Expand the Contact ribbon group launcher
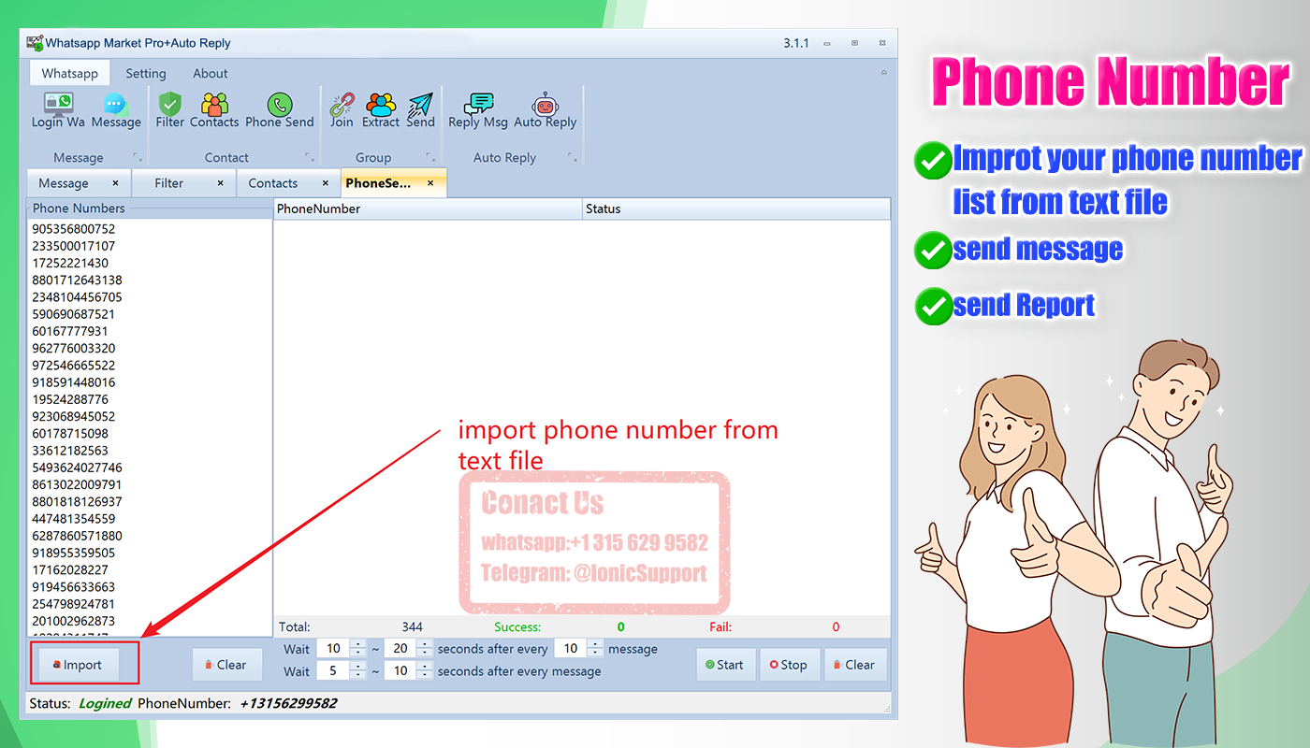1310x748 pixels. coord(310,157)
